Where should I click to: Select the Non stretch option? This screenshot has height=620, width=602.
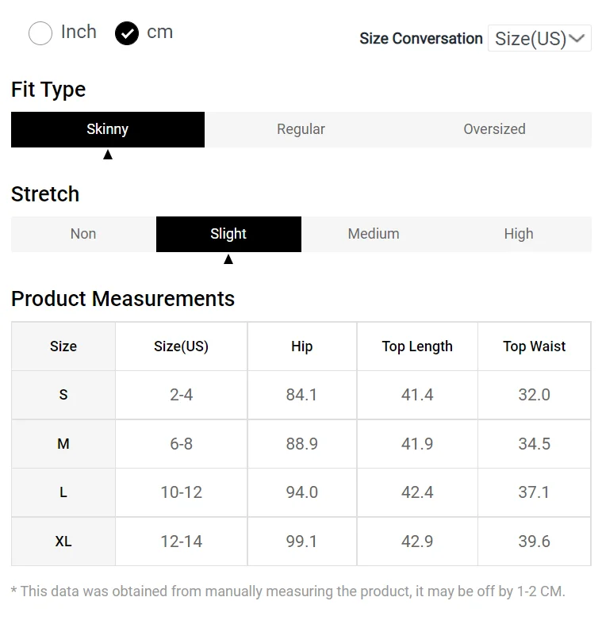point(83,234)
